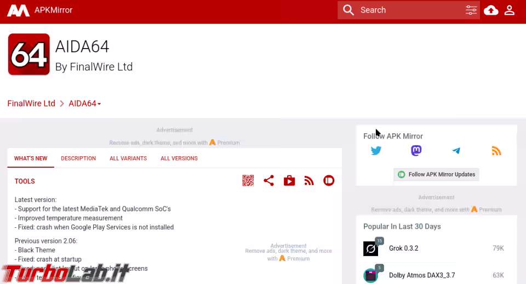Click 'Previous version 2.06:' text
Viewport: 526px width, 284px height.
coord(46,241)
